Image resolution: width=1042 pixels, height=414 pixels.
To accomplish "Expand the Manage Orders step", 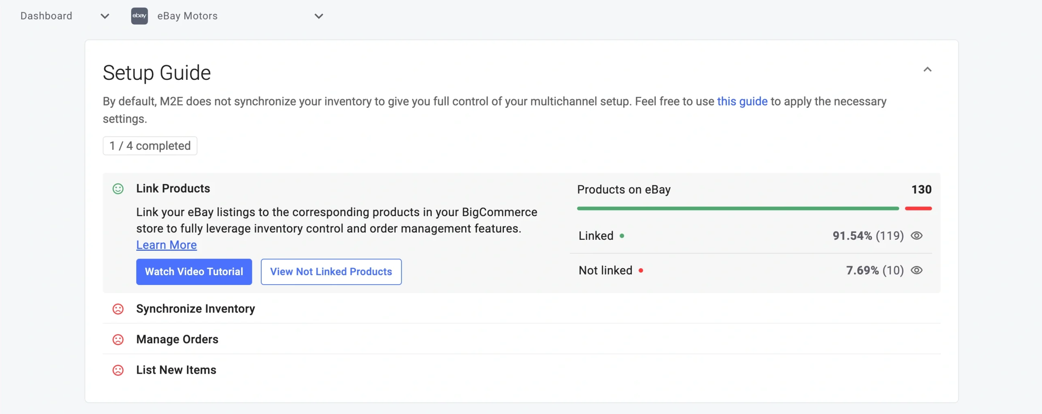I will 177,340.
